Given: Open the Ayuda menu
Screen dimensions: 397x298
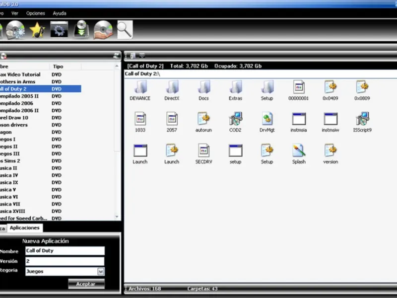Looking at the screenshot, I should coord(60,13).
